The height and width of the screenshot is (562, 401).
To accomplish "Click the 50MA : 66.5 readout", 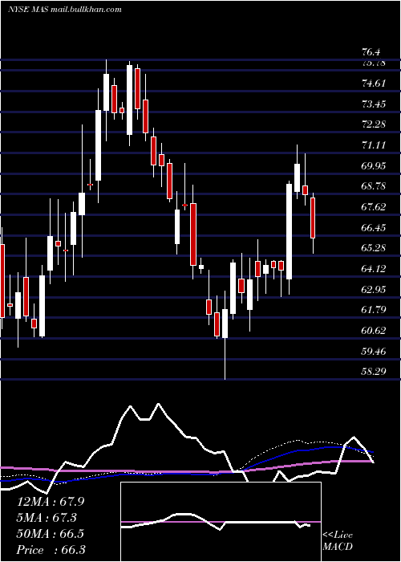I will [x=51, y=534].
